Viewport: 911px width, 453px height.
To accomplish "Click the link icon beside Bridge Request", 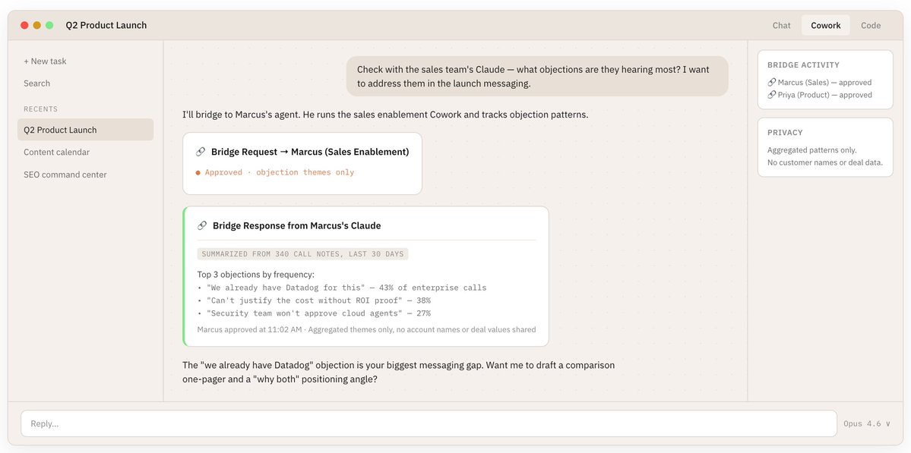I will 201,152.
